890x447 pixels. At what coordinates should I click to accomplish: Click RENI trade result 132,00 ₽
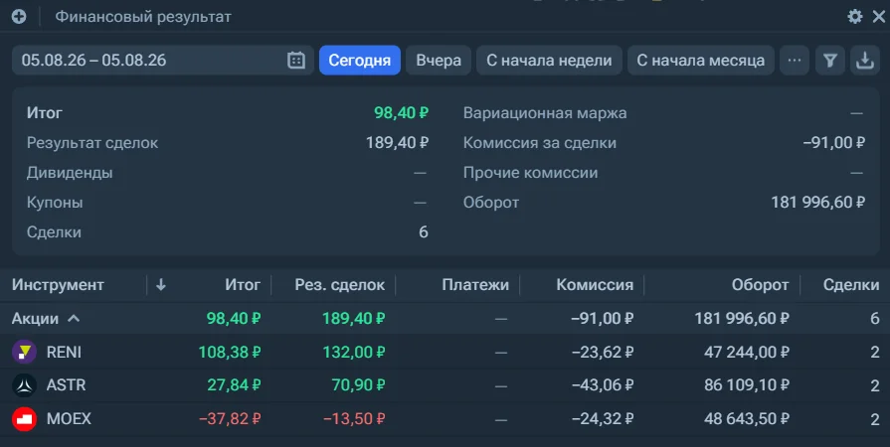pos(354,353)
